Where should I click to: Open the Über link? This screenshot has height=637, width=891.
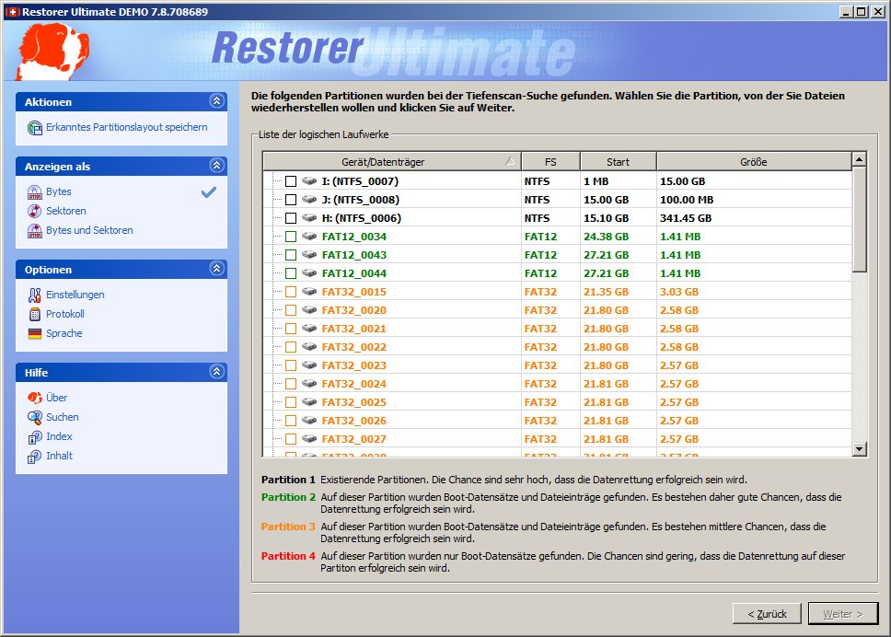[x=57, y=398]
